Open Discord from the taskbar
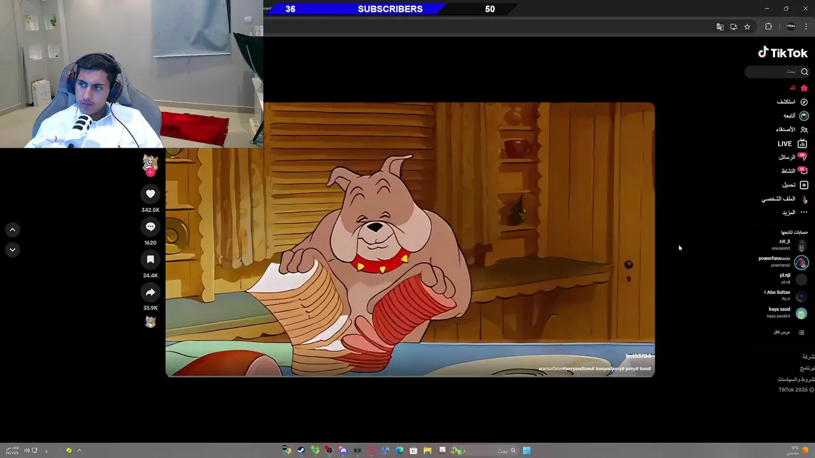Viewport: 815px width, 458px height. pyautogui.click(x=343, y=450)
